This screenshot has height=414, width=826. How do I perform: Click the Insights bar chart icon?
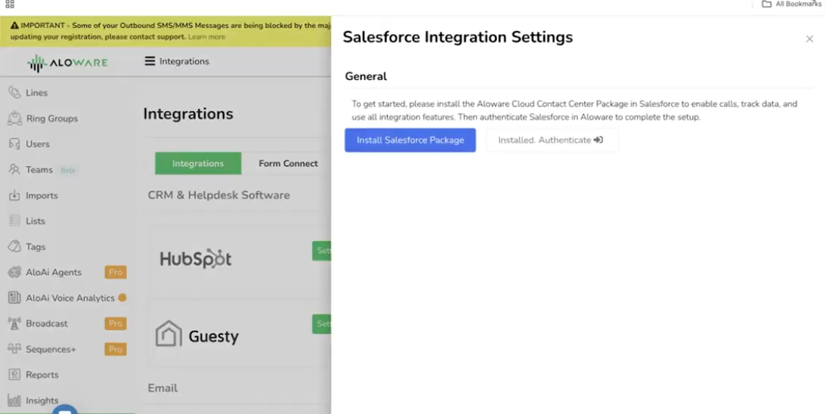pyautogui.click(x=14, y=400)
